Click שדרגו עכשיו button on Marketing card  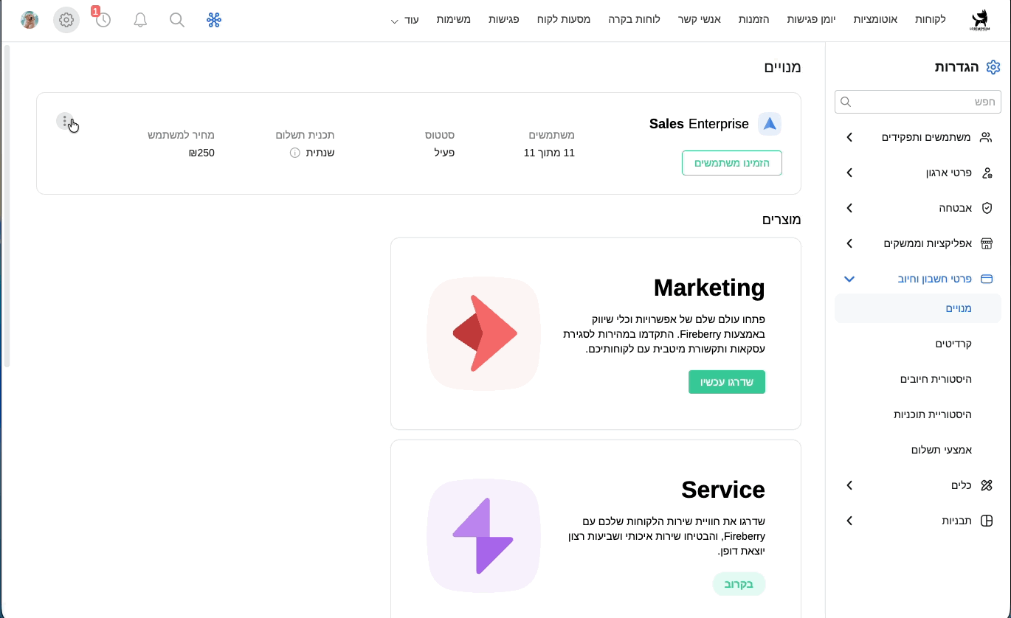(727, 382)
